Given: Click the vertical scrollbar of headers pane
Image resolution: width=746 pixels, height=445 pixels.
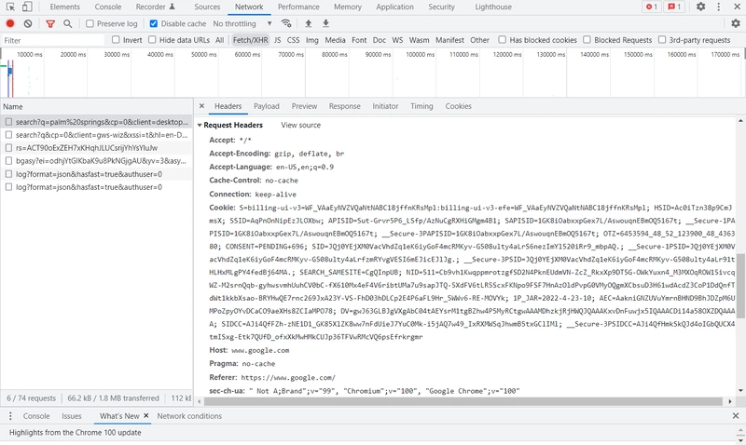Looking at the screenshot, I should pyautogui.click(x=740, y=285).
